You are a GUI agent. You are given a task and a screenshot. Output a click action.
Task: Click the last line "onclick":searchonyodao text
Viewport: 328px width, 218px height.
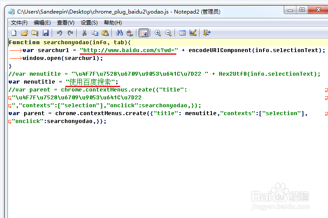(x=59, y=121)
